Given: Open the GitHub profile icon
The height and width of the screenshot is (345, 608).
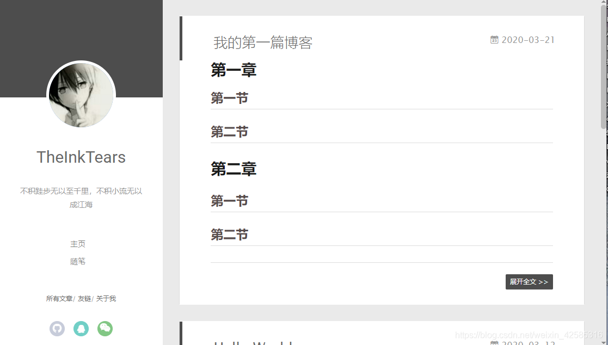Looking at the screenshot, I should [57, 329].
